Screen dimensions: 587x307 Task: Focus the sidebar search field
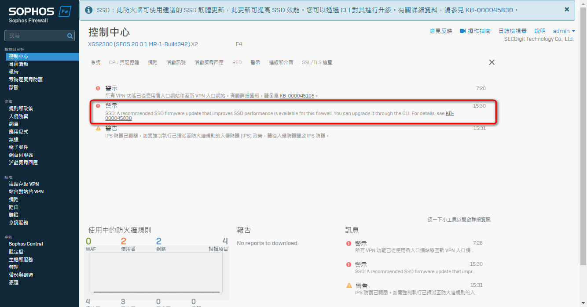pos(40,36)
